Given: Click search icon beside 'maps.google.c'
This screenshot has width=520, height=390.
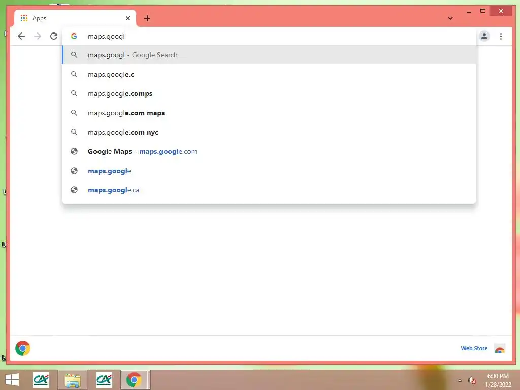Looking at the screenshot, I should [x=74, y=74].
